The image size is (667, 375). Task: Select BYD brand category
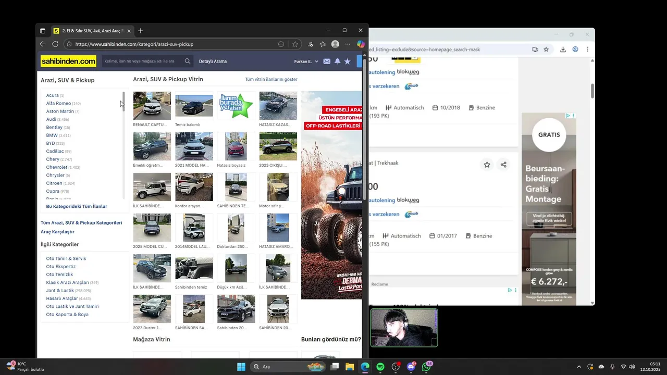click(51, 143)
